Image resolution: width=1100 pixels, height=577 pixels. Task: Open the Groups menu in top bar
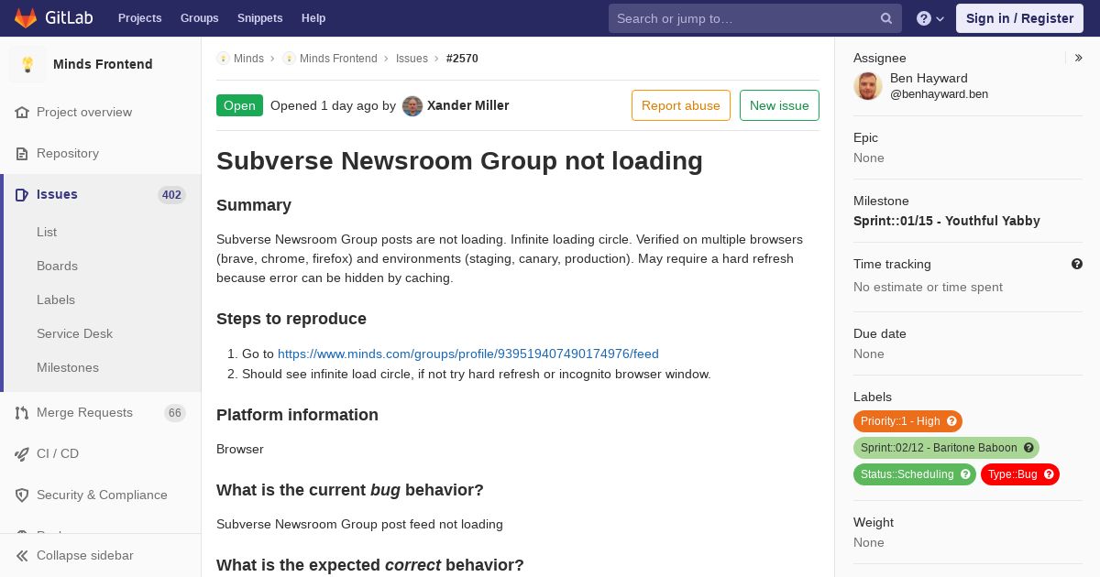pyautogui.click(x=200, y=18)
